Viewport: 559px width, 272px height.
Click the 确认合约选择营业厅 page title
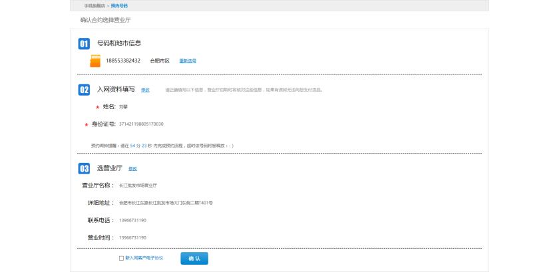106,21
